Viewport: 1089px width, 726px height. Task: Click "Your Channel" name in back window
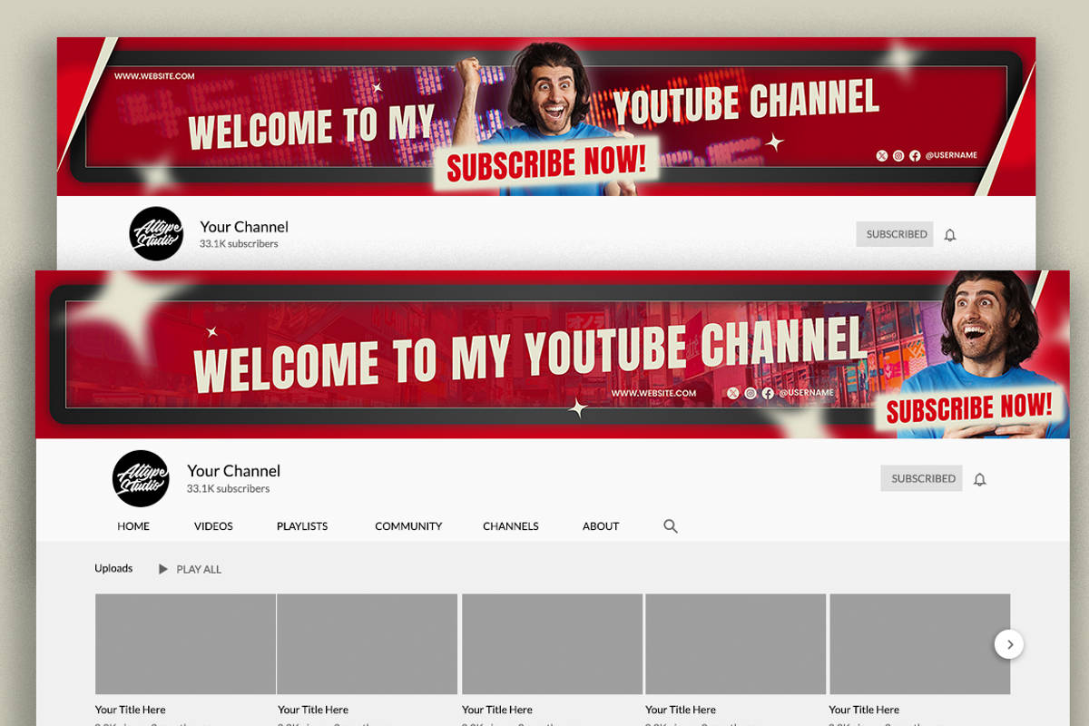point(244,227)
